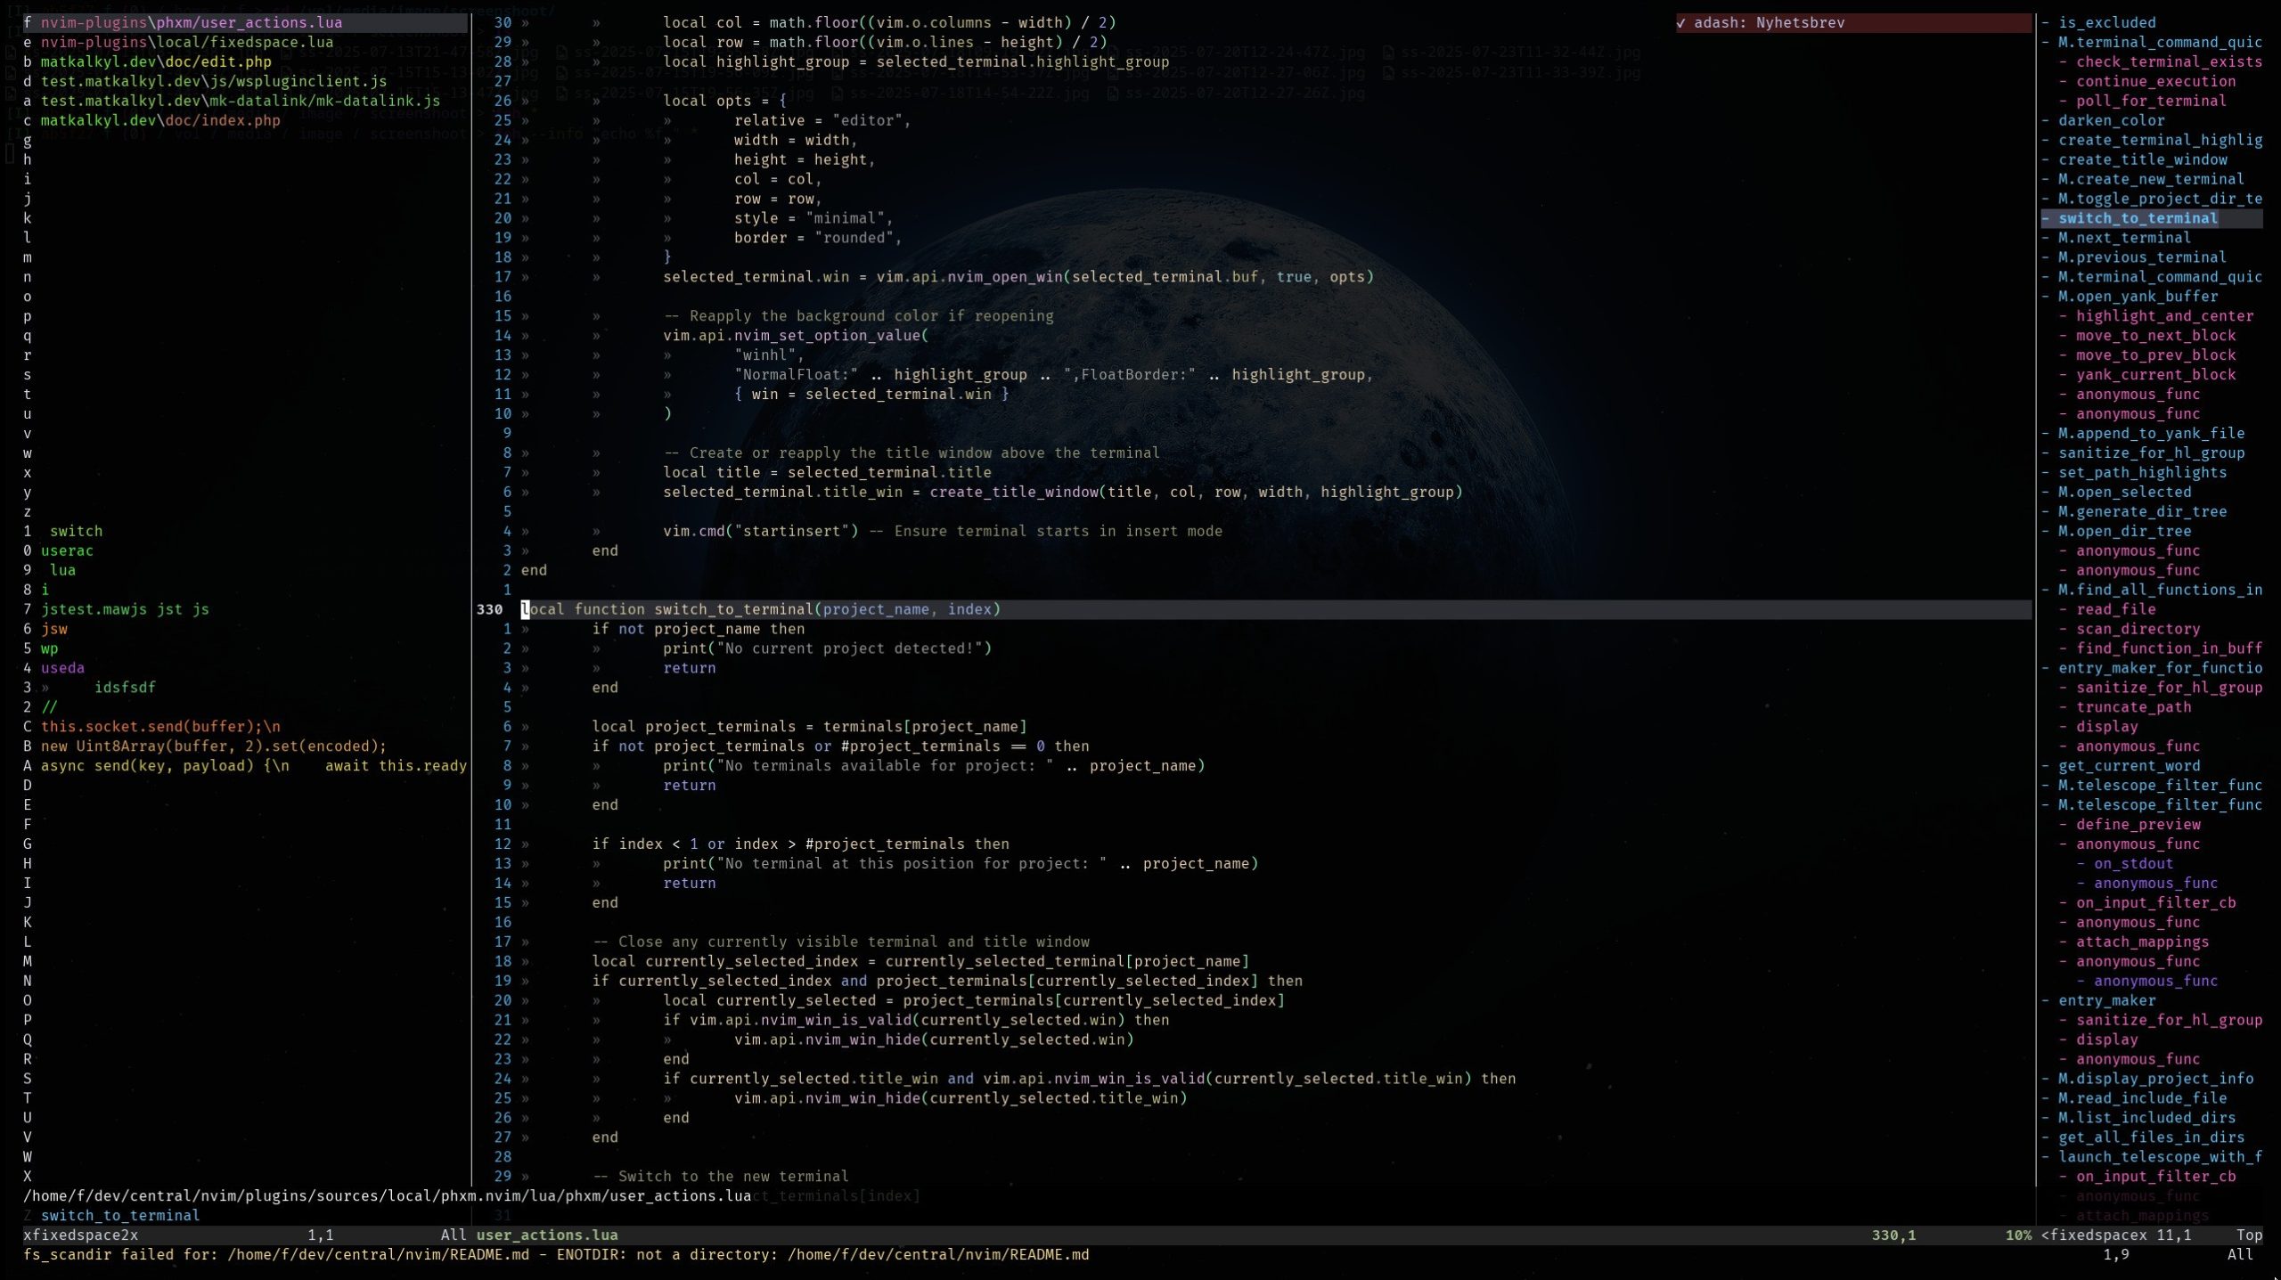The height and width of the screenshot is (1280, 2281).
Task: Click 'jstest.mawjs jst js' history entry
Action: [125, 610]
